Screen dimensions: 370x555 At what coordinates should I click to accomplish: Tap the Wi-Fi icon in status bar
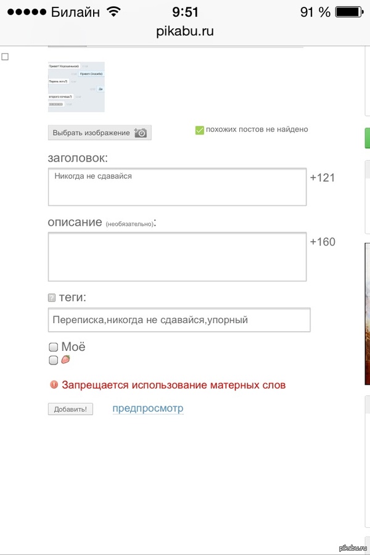pyautogui.click(x=113, y=12)
